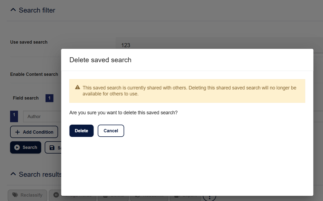Click the Reclassify tag icon
The width and height of the screenshot is (323, 201).
coord(16,195)
